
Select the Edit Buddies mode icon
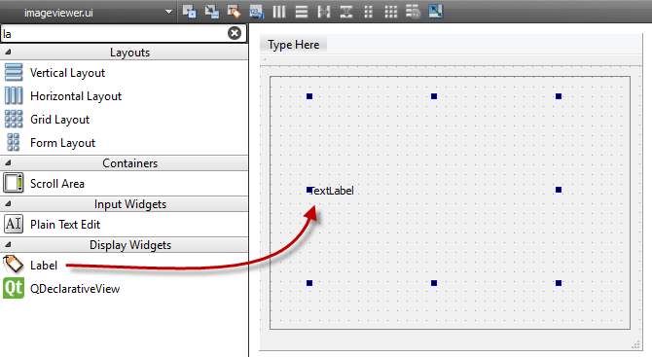point(235,12)
